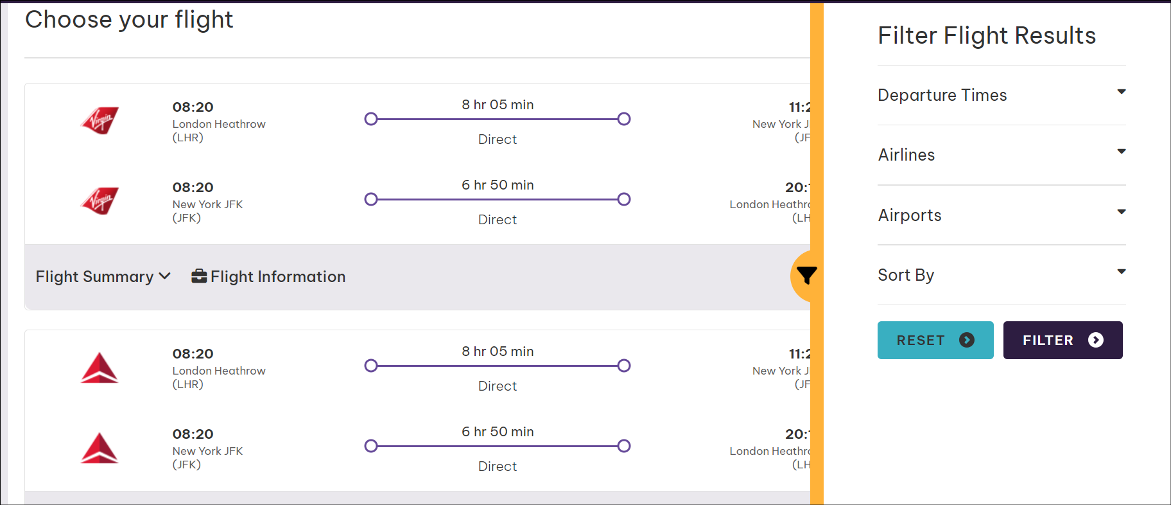This screenshot has height=505, width=1171.
Task: Click the endpoint circle on the 8hr 05min timeline
Action: pyautogui.click(x=623, y=119)
